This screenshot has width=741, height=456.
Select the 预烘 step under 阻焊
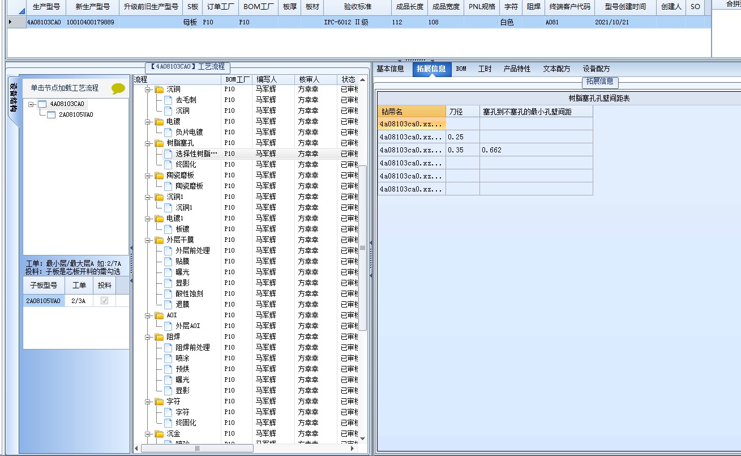pyautogui.click(x=182, y=369)
